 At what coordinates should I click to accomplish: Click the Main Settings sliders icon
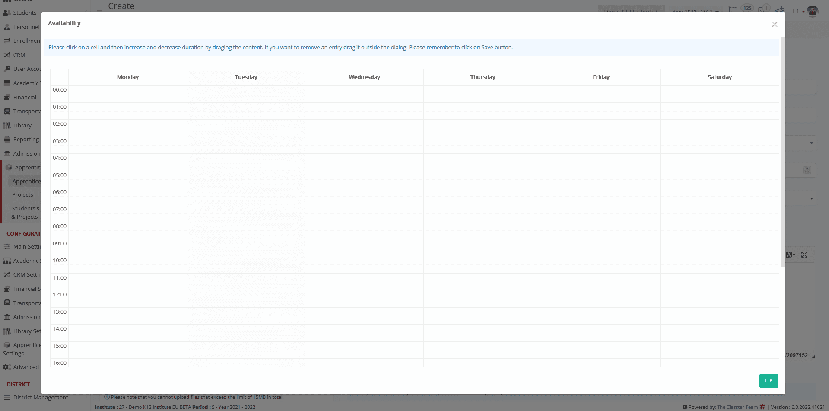[7, 247]
